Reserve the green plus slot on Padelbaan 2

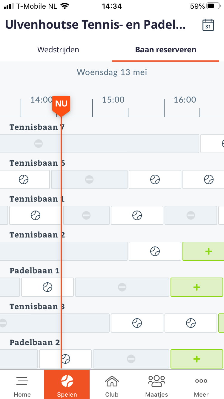coord(197,359)
